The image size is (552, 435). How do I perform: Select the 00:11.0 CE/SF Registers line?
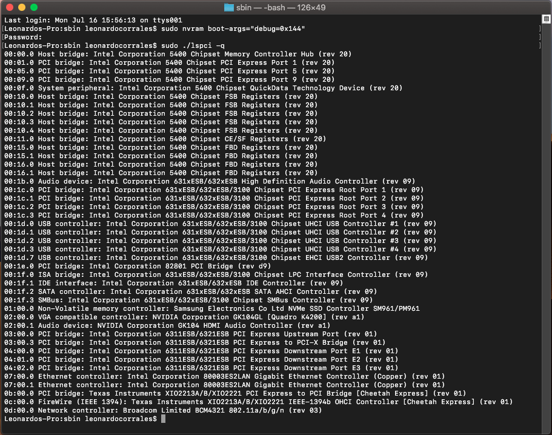(165, 139)
